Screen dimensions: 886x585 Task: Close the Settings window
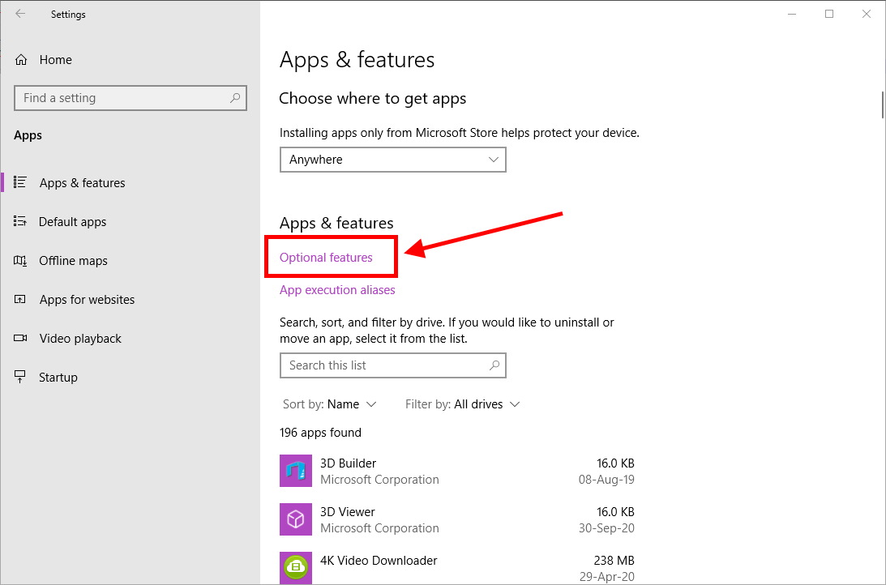[867, 14]
